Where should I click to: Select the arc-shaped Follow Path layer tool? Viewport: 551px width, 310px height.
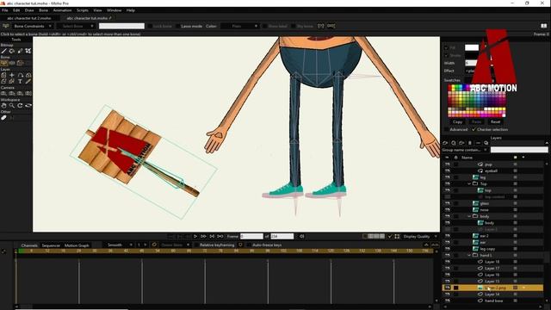pyautogui.click(x=20, y=75)
